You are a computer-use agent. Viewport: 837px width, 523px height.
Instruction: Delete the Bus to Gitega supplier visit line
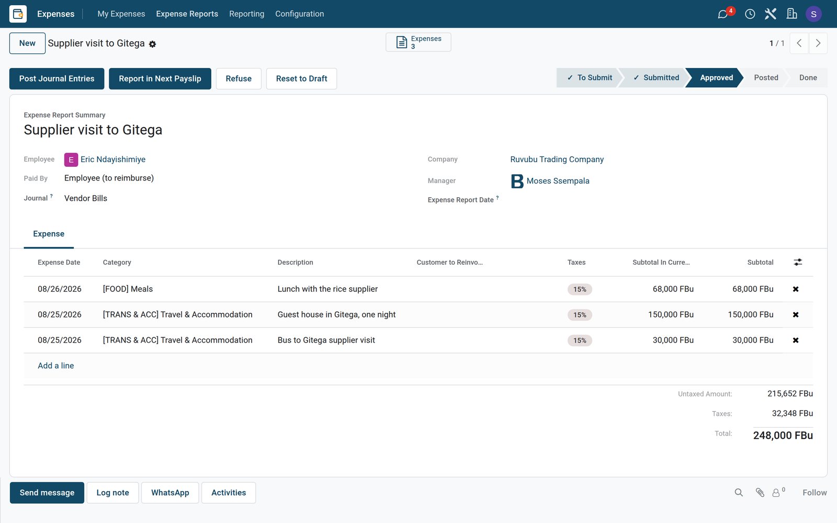[796, 340]
